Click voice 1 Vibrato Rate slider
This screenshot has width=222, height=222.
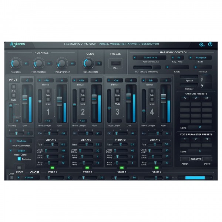coord(51,145)
